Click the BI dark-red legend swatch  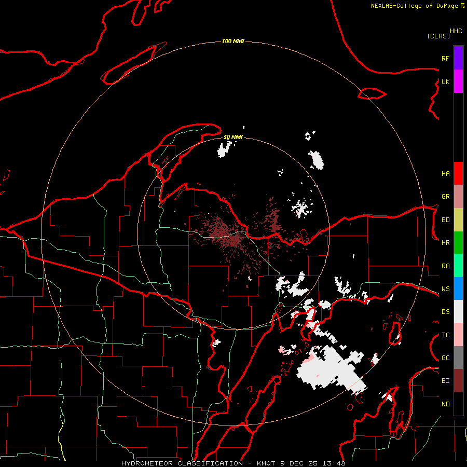pyautogui.click(x=458, y=381)
